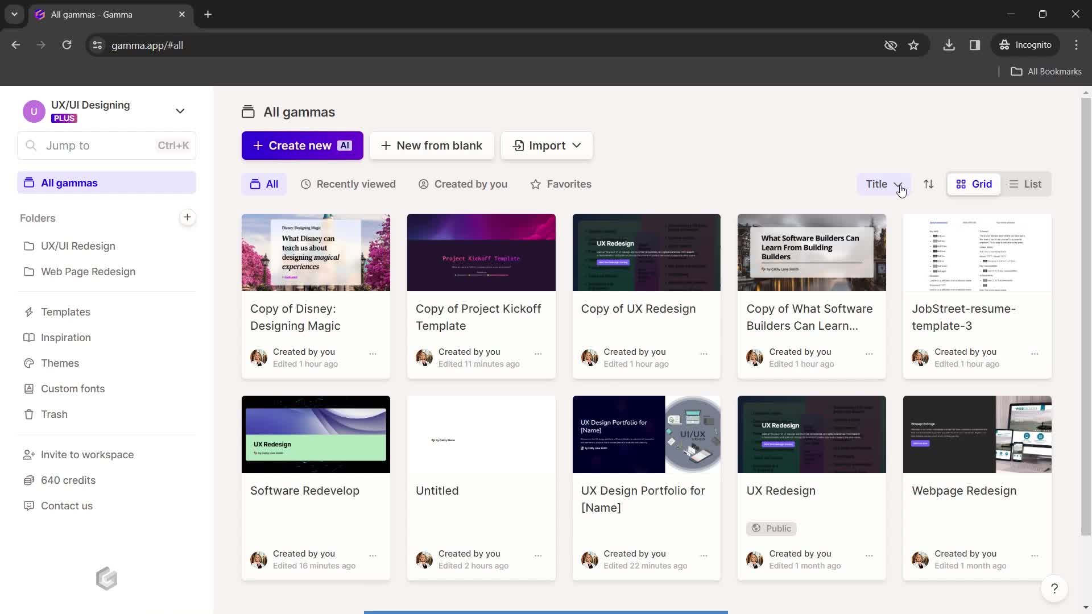
Task: Switch to the Favorites tab
Action: (x=561, y=184)
